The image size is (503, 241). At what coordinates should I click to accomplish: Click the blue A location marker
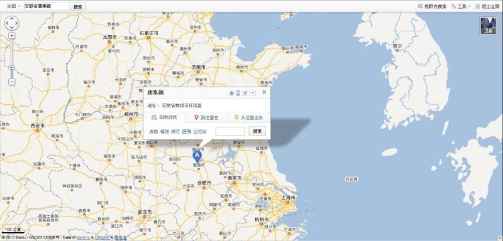pos(197,157)
